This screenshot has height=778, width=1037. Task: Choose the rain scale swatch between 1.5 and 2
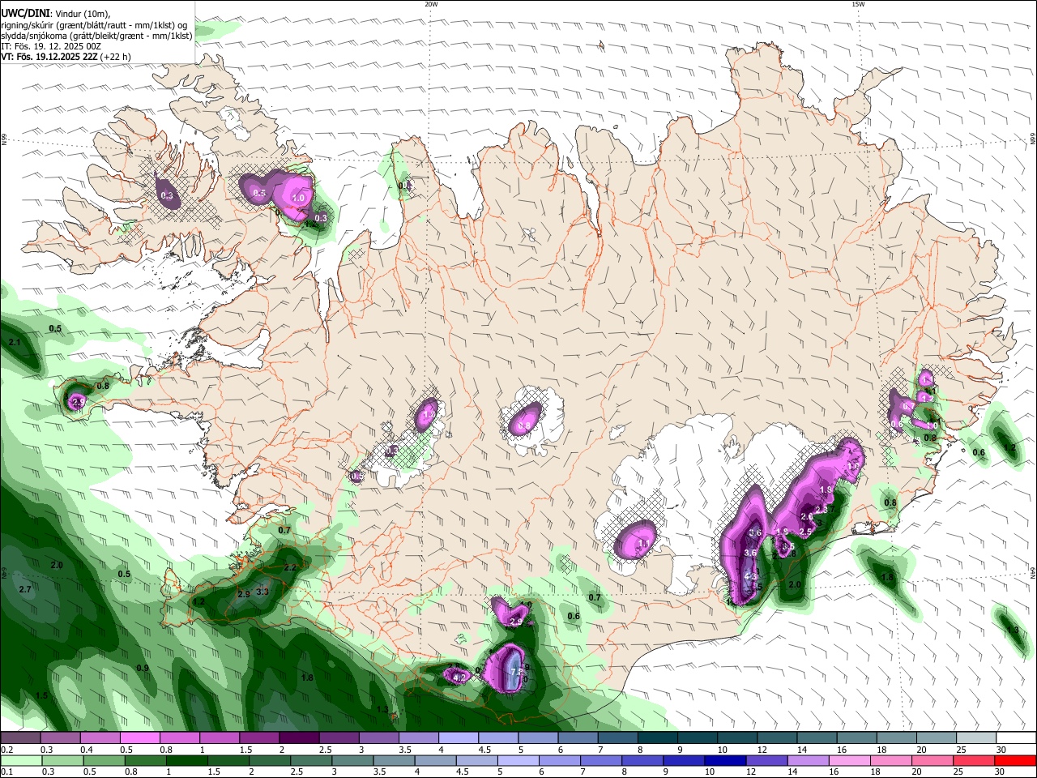(x=228, y=761)
